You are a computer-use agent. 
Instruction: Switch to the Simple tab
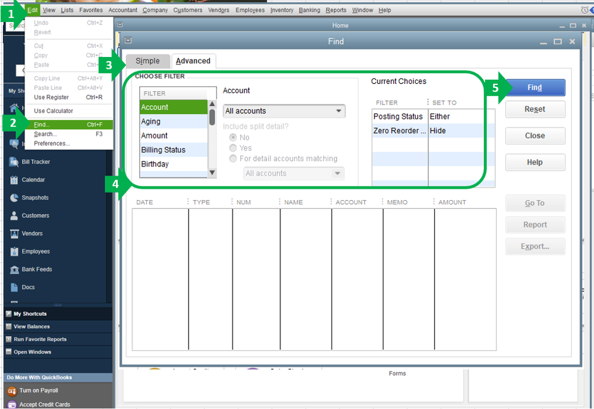click(x=147, y=61)
